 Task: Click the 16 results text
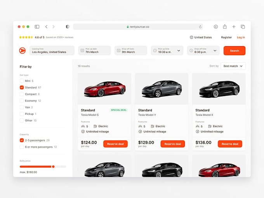pos(84,66)
